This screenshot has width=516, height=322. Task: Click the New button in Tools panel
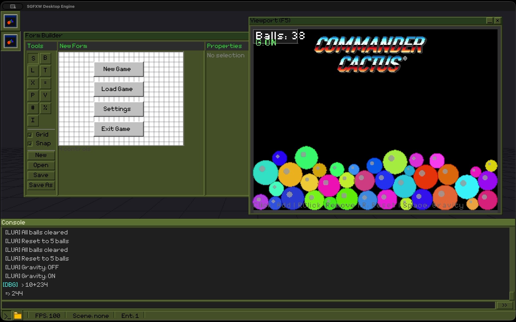coord(41,155)
